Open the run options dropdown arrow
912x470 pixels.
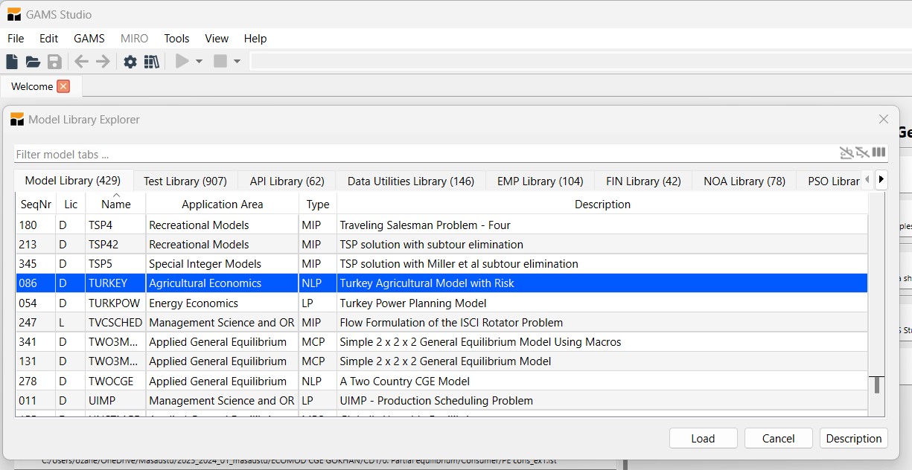click(x=200, y=62)
